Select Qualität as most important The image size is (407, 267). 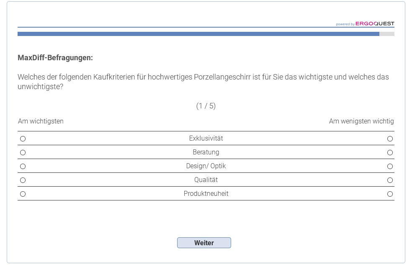(x=23, y=180)
